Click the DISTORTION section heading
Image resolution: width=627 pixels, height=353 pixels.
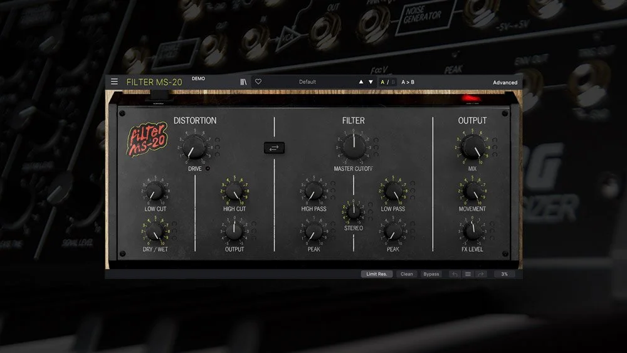coord(195,120)
